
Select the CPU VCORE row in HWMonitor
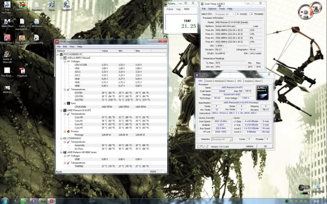point(111,65)
